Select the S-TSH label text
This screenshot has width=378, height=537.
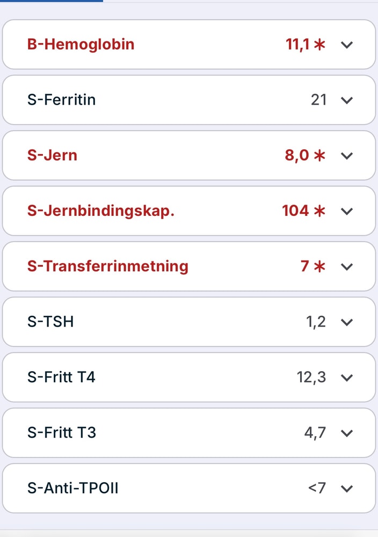[50, 322]
